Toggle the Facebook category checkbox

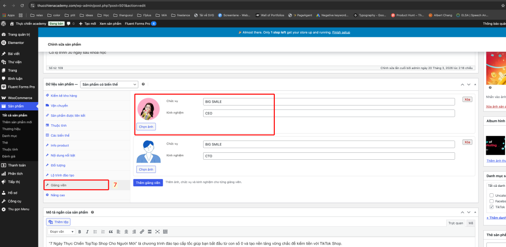coord(491,201)
